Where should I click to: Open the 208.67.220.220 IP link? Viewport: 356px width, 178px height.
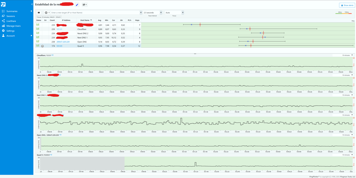pyautogui.click(x=63, y=42)
